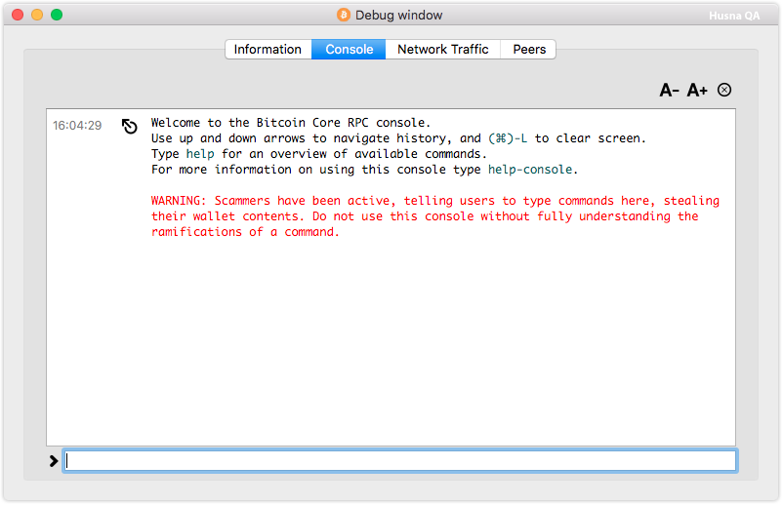Go to the Peers tab

[528, 50]
